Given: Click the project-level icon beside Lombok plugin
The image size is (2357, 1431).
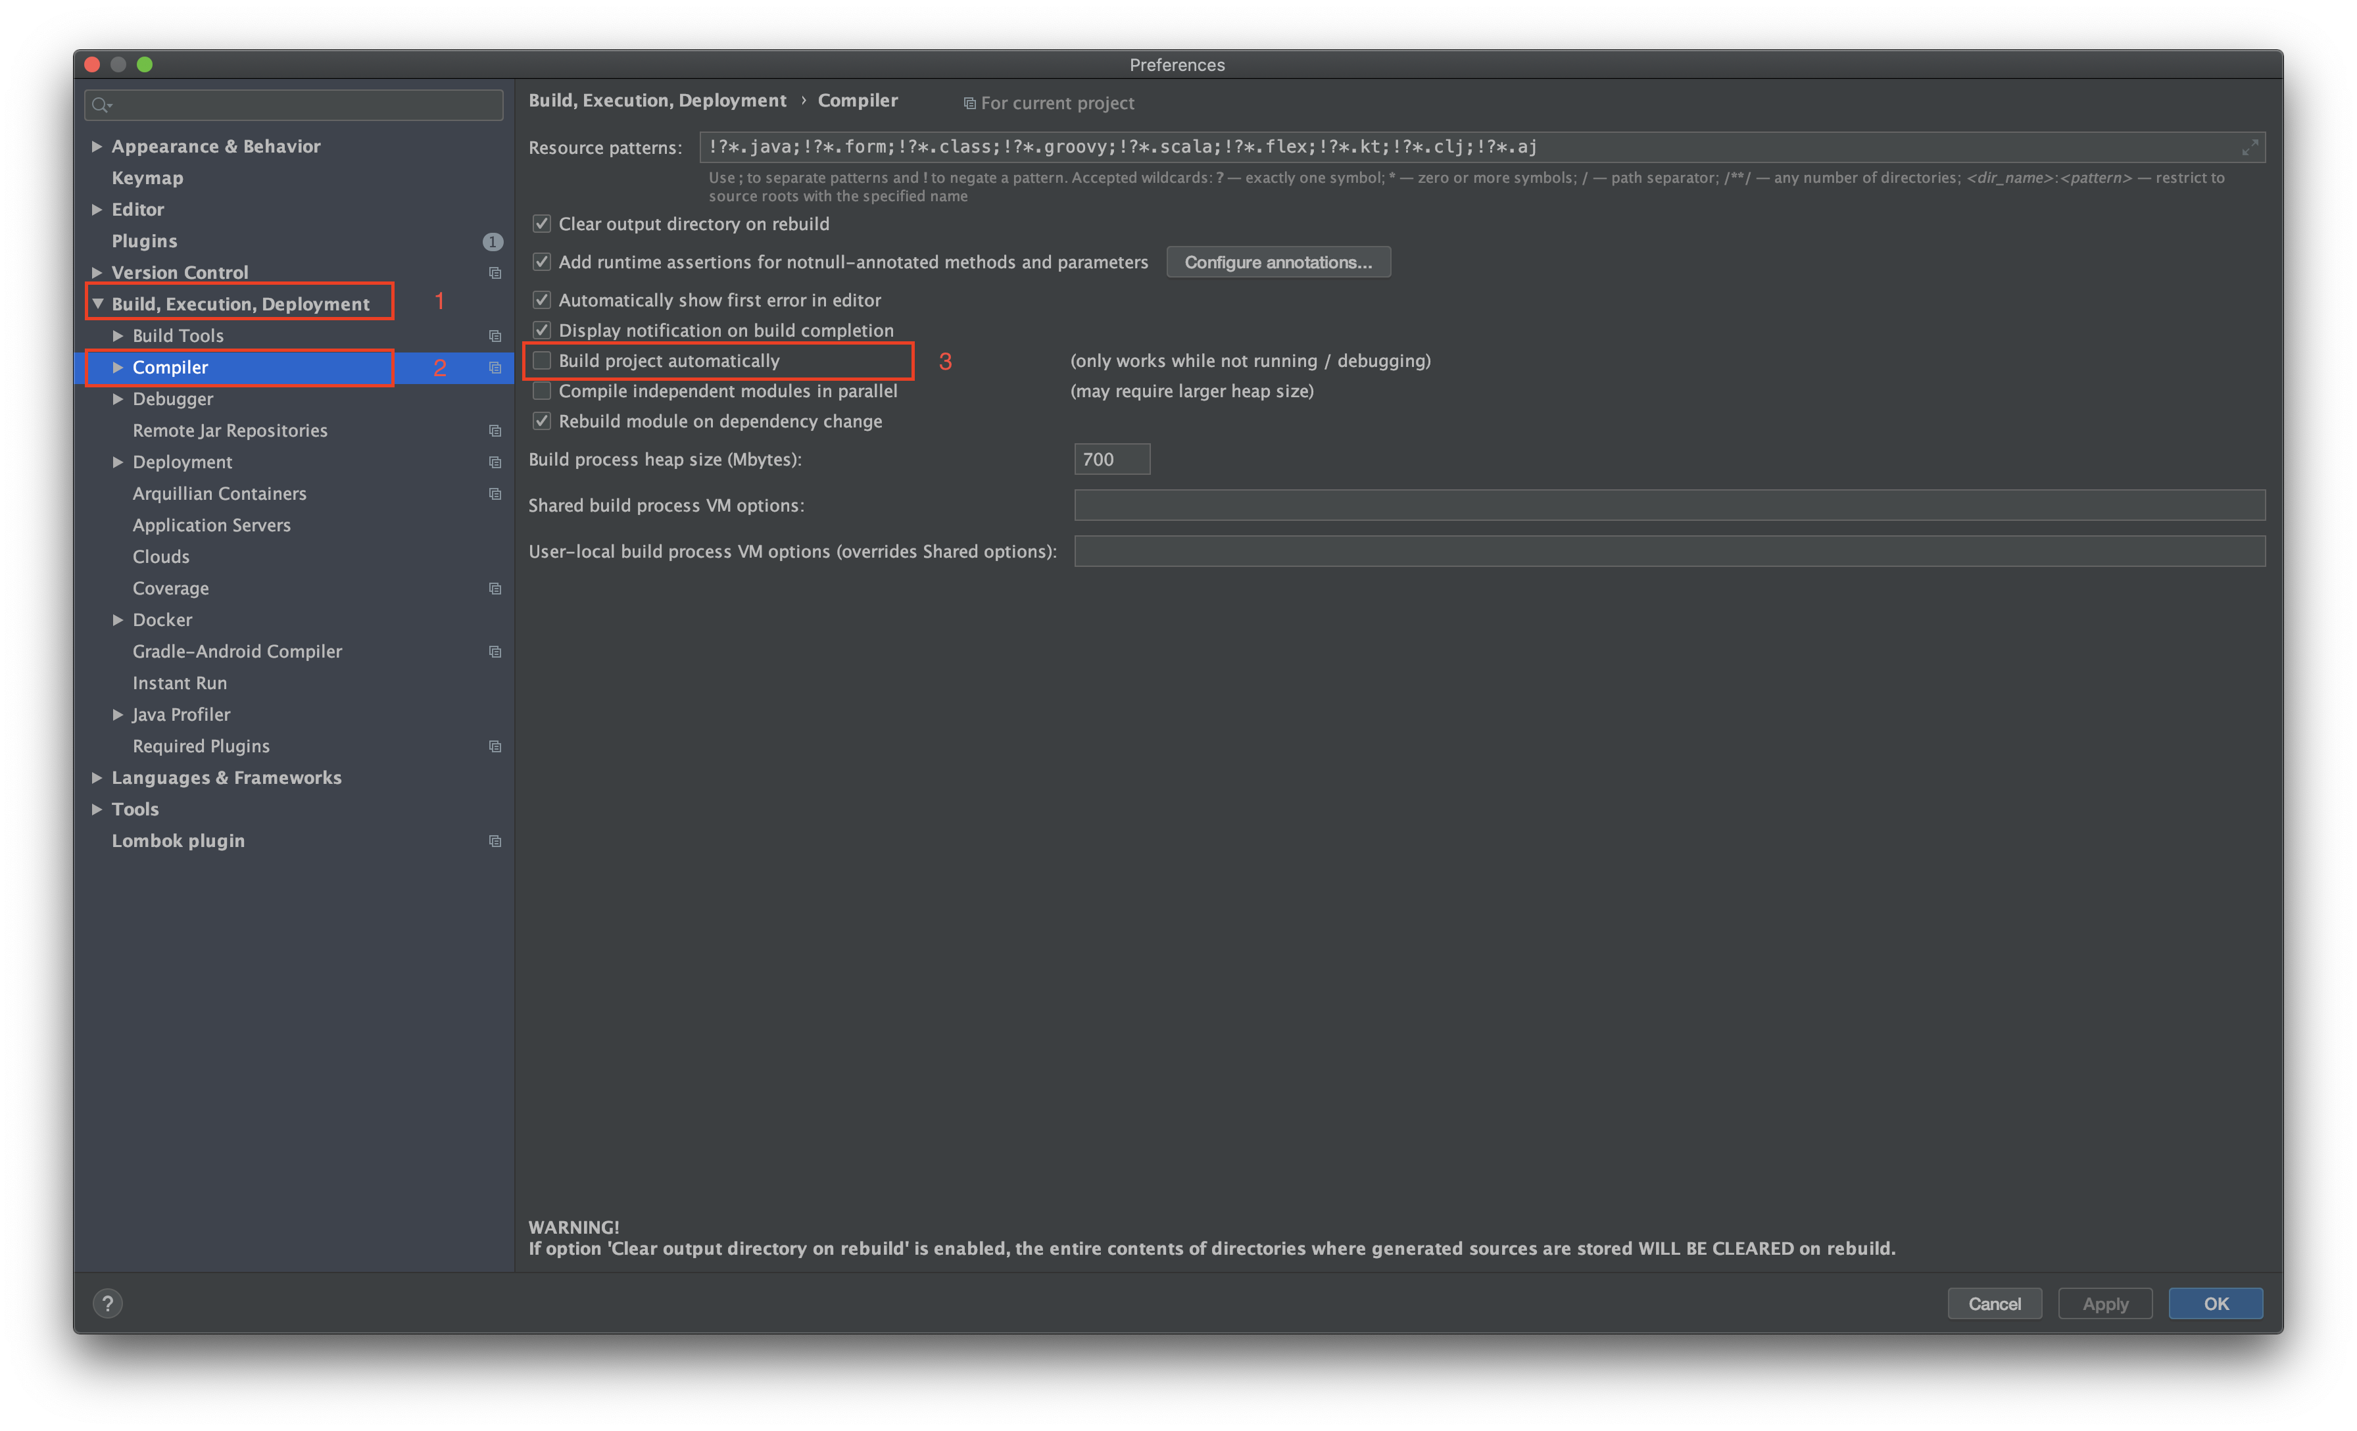Looking at the screenshot, I should pyautogui.click(x=495, y=841).
